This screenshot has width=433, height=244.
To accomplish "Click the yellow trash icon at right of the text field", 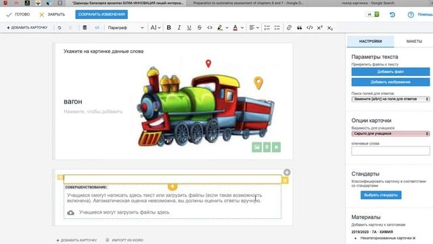I will click(x=286, y=180).
